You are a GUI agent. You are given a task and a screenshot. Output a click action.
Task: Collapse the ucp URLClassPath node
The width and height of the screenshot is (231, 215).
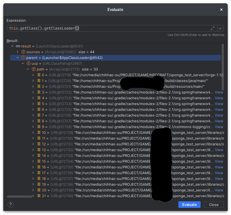23,63
